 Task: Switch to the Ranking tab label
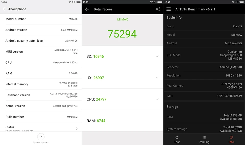click(204, 142)
